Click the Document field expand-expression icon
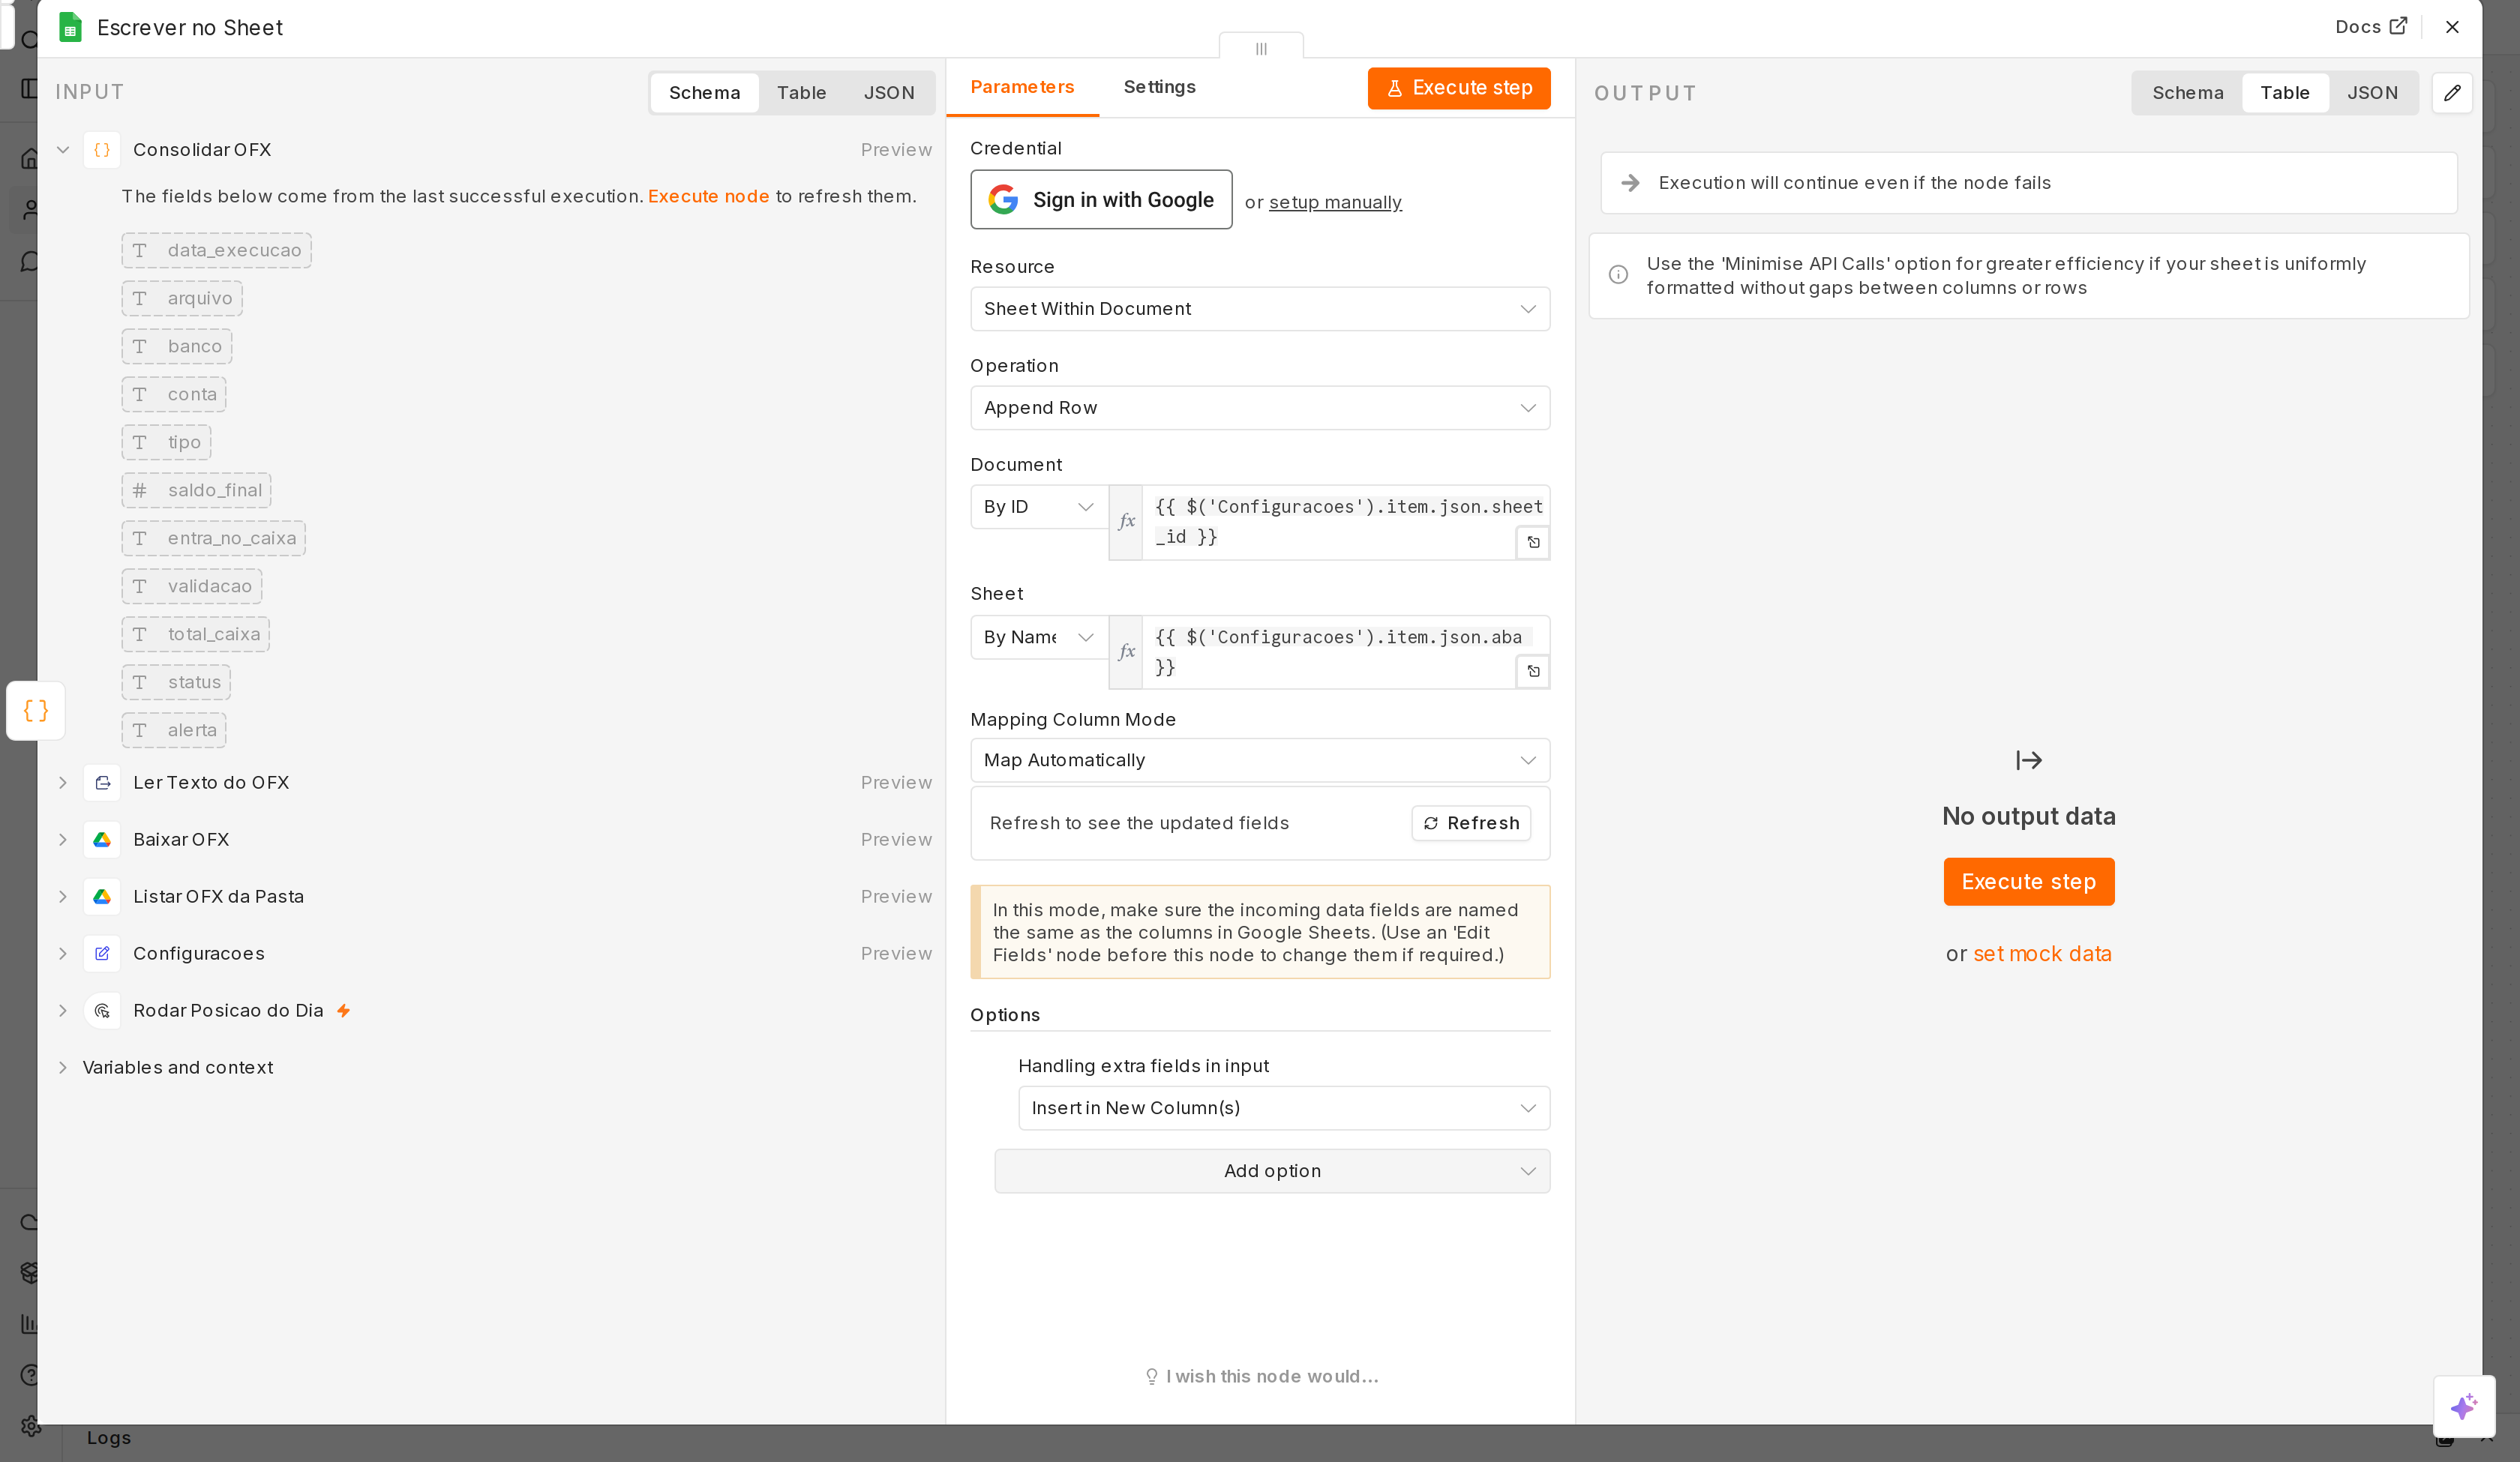Viewport: 2520px width, 1462px height. pos(1533,542)
